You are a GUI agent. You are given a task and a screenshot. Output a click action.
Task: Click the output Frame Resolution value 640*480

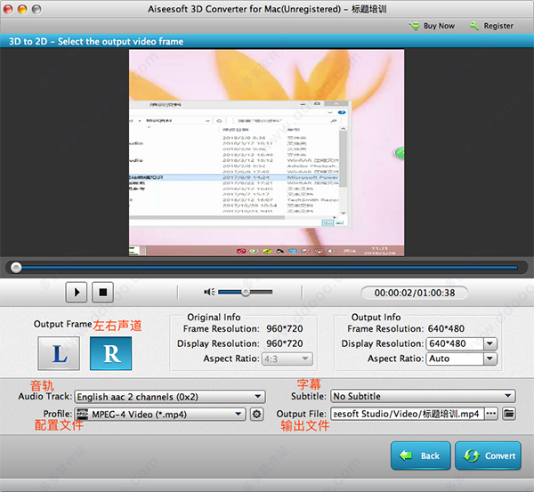pyautogui.click(x=446, y=329)
